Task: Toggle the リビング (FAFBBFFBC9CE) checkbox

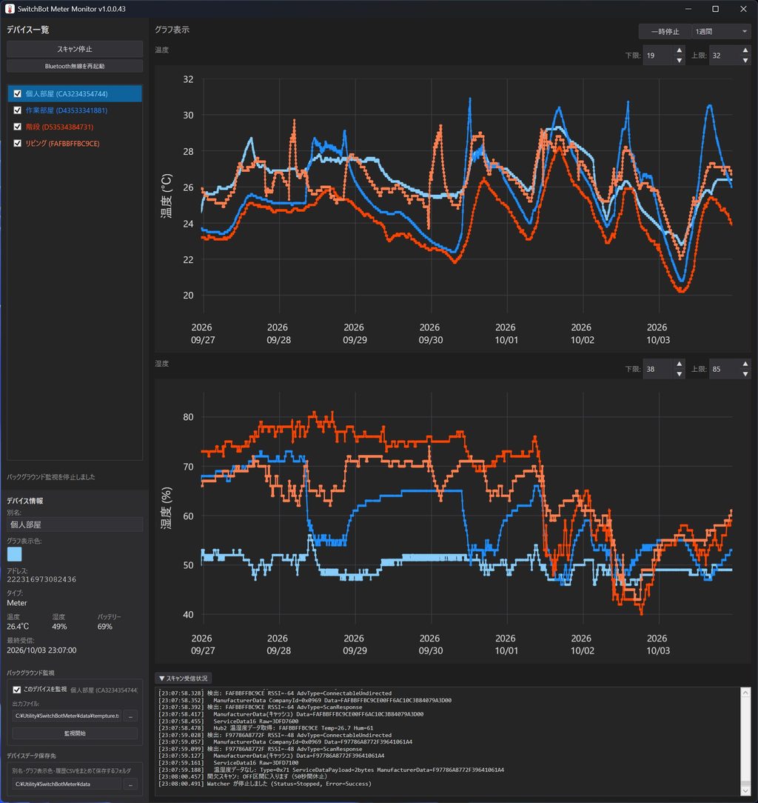Action: [18, 144]
